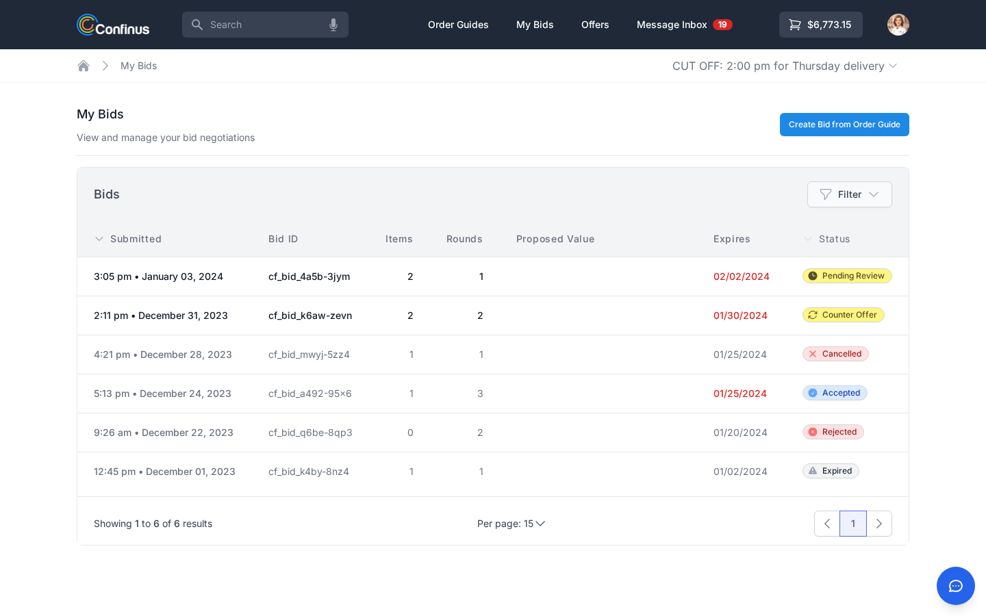Open the chat support bubble
This screenshot has height=616, width=986.
pyautogui.click(x=956, y=586)
